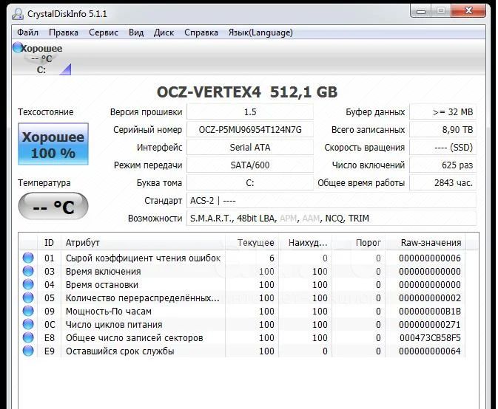Select row Мощность-По часам
This screenshot has width=498, height=409.
click(242, 311)
